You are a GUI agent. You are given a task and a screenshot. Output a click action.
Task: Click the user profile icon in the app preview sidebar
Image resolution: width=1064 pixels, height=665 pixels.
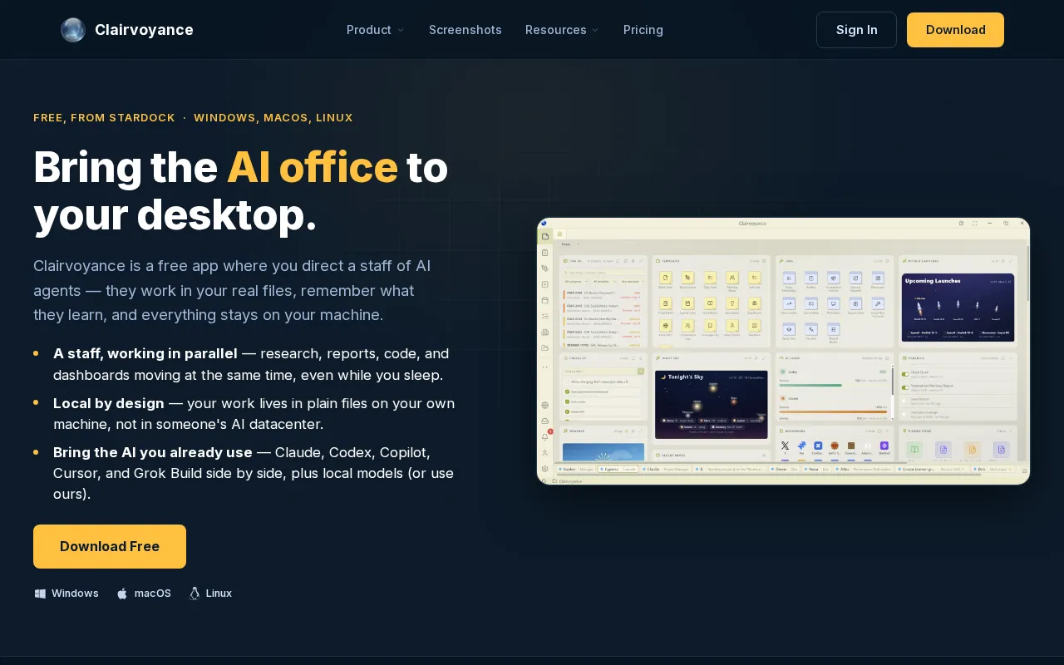544,452
